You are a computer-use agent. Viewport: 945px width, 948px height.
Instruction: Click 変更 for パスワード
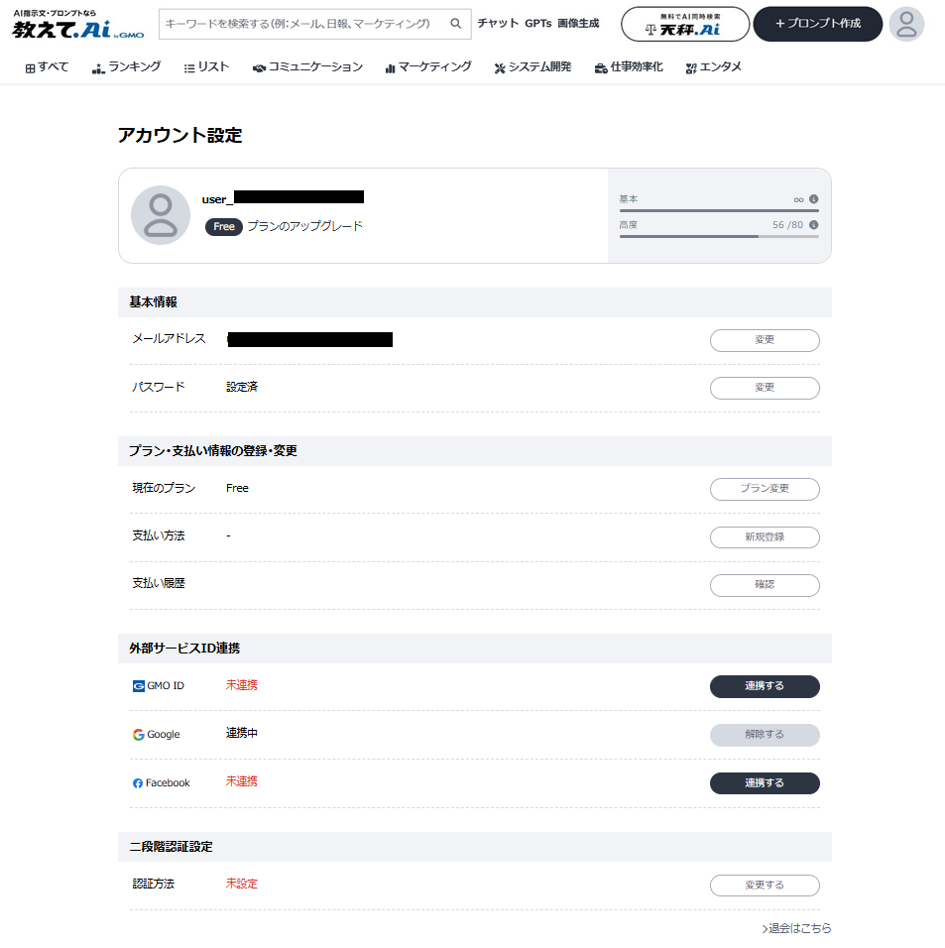tap(765, 388)
